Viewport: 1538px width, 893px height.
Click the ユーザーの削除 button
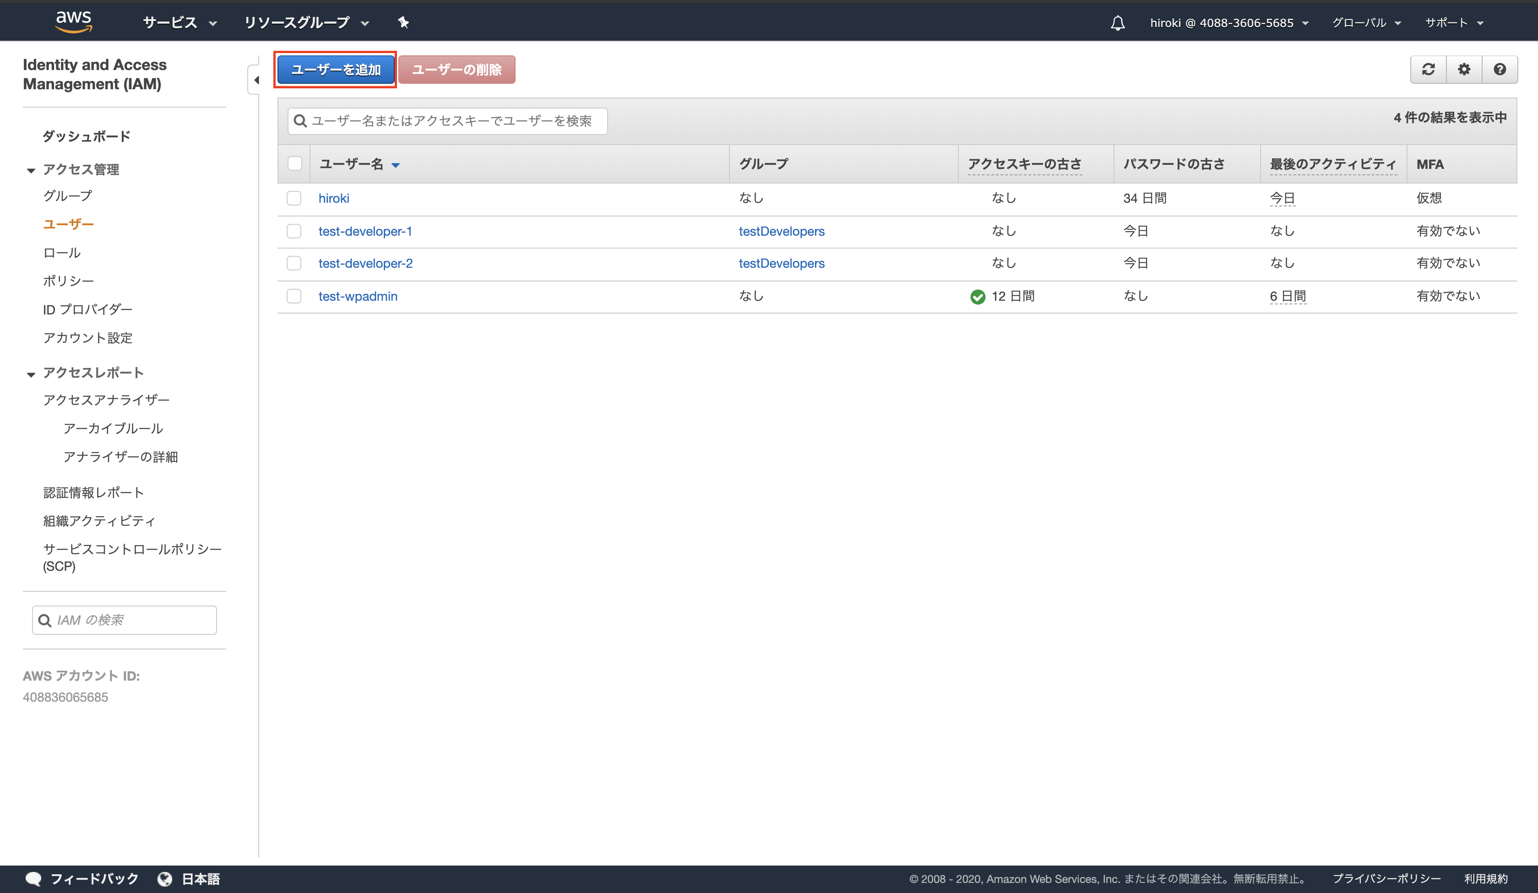click(x=457, y=70)
